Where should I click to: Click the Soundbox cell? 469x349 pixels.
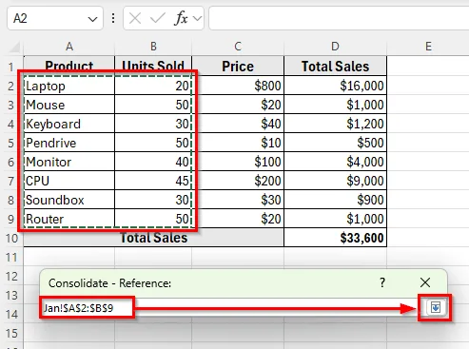pos(69,200)
